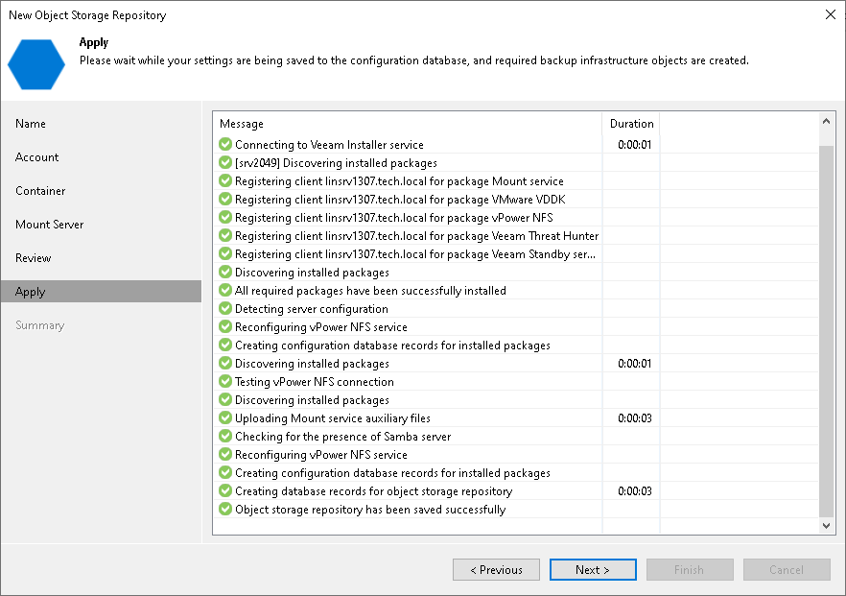Click the disabled Finish button
The height and width of the screenshot is (596, 846).
tap(690, 569)
